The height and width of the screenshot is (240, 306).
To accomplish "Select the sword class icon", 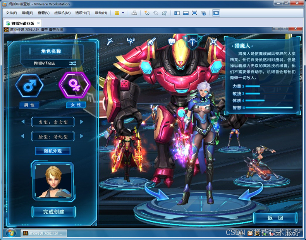I will pos(110,41).
